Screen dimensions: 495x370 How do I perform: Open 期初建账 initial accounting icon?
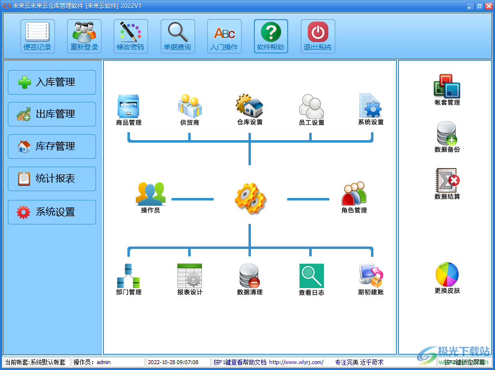[371, 280]
